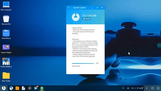The height and width of the screenshot is (91, 161).
Task: Launch the browser globe icon in taskbar
Action: (11, 88)
